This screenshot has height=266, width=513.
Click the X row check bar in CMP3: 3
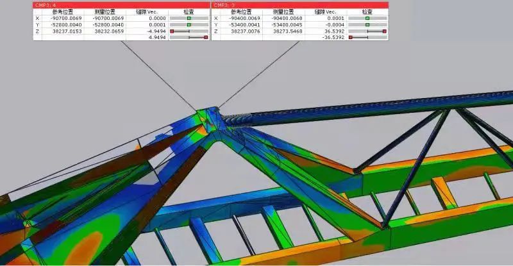pyautogui.click(x=367, y=19)
